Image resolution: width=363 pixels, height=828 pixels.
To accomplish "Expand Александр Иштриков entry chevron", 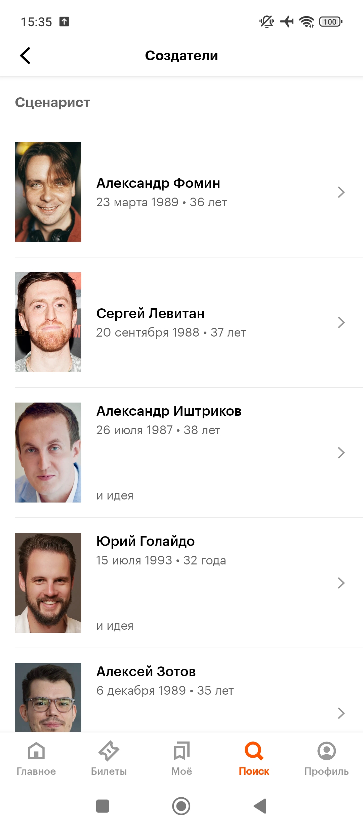I will click(341, 453).
